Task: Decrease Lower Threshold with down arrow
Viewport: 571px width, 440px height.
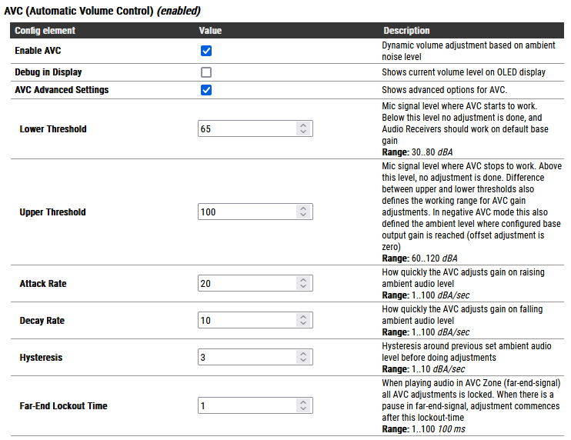Action: point(303,132)
